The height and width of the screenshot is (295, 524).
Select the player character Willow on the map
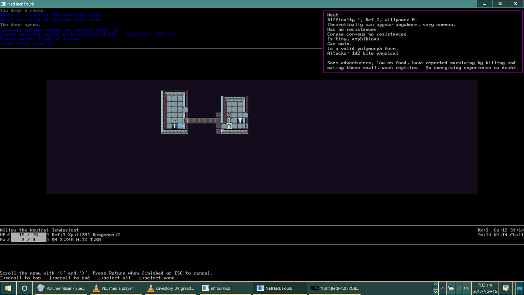tap(229, 126)
